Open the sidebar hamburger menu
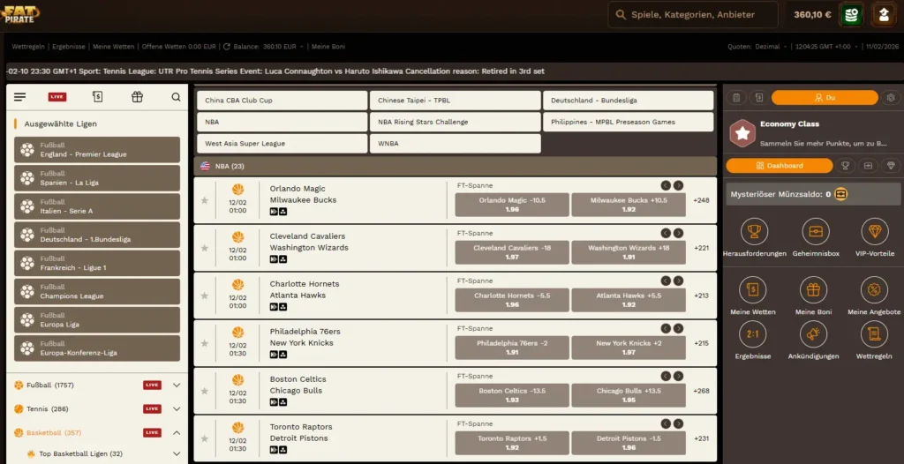 click(x=20, y=97)
